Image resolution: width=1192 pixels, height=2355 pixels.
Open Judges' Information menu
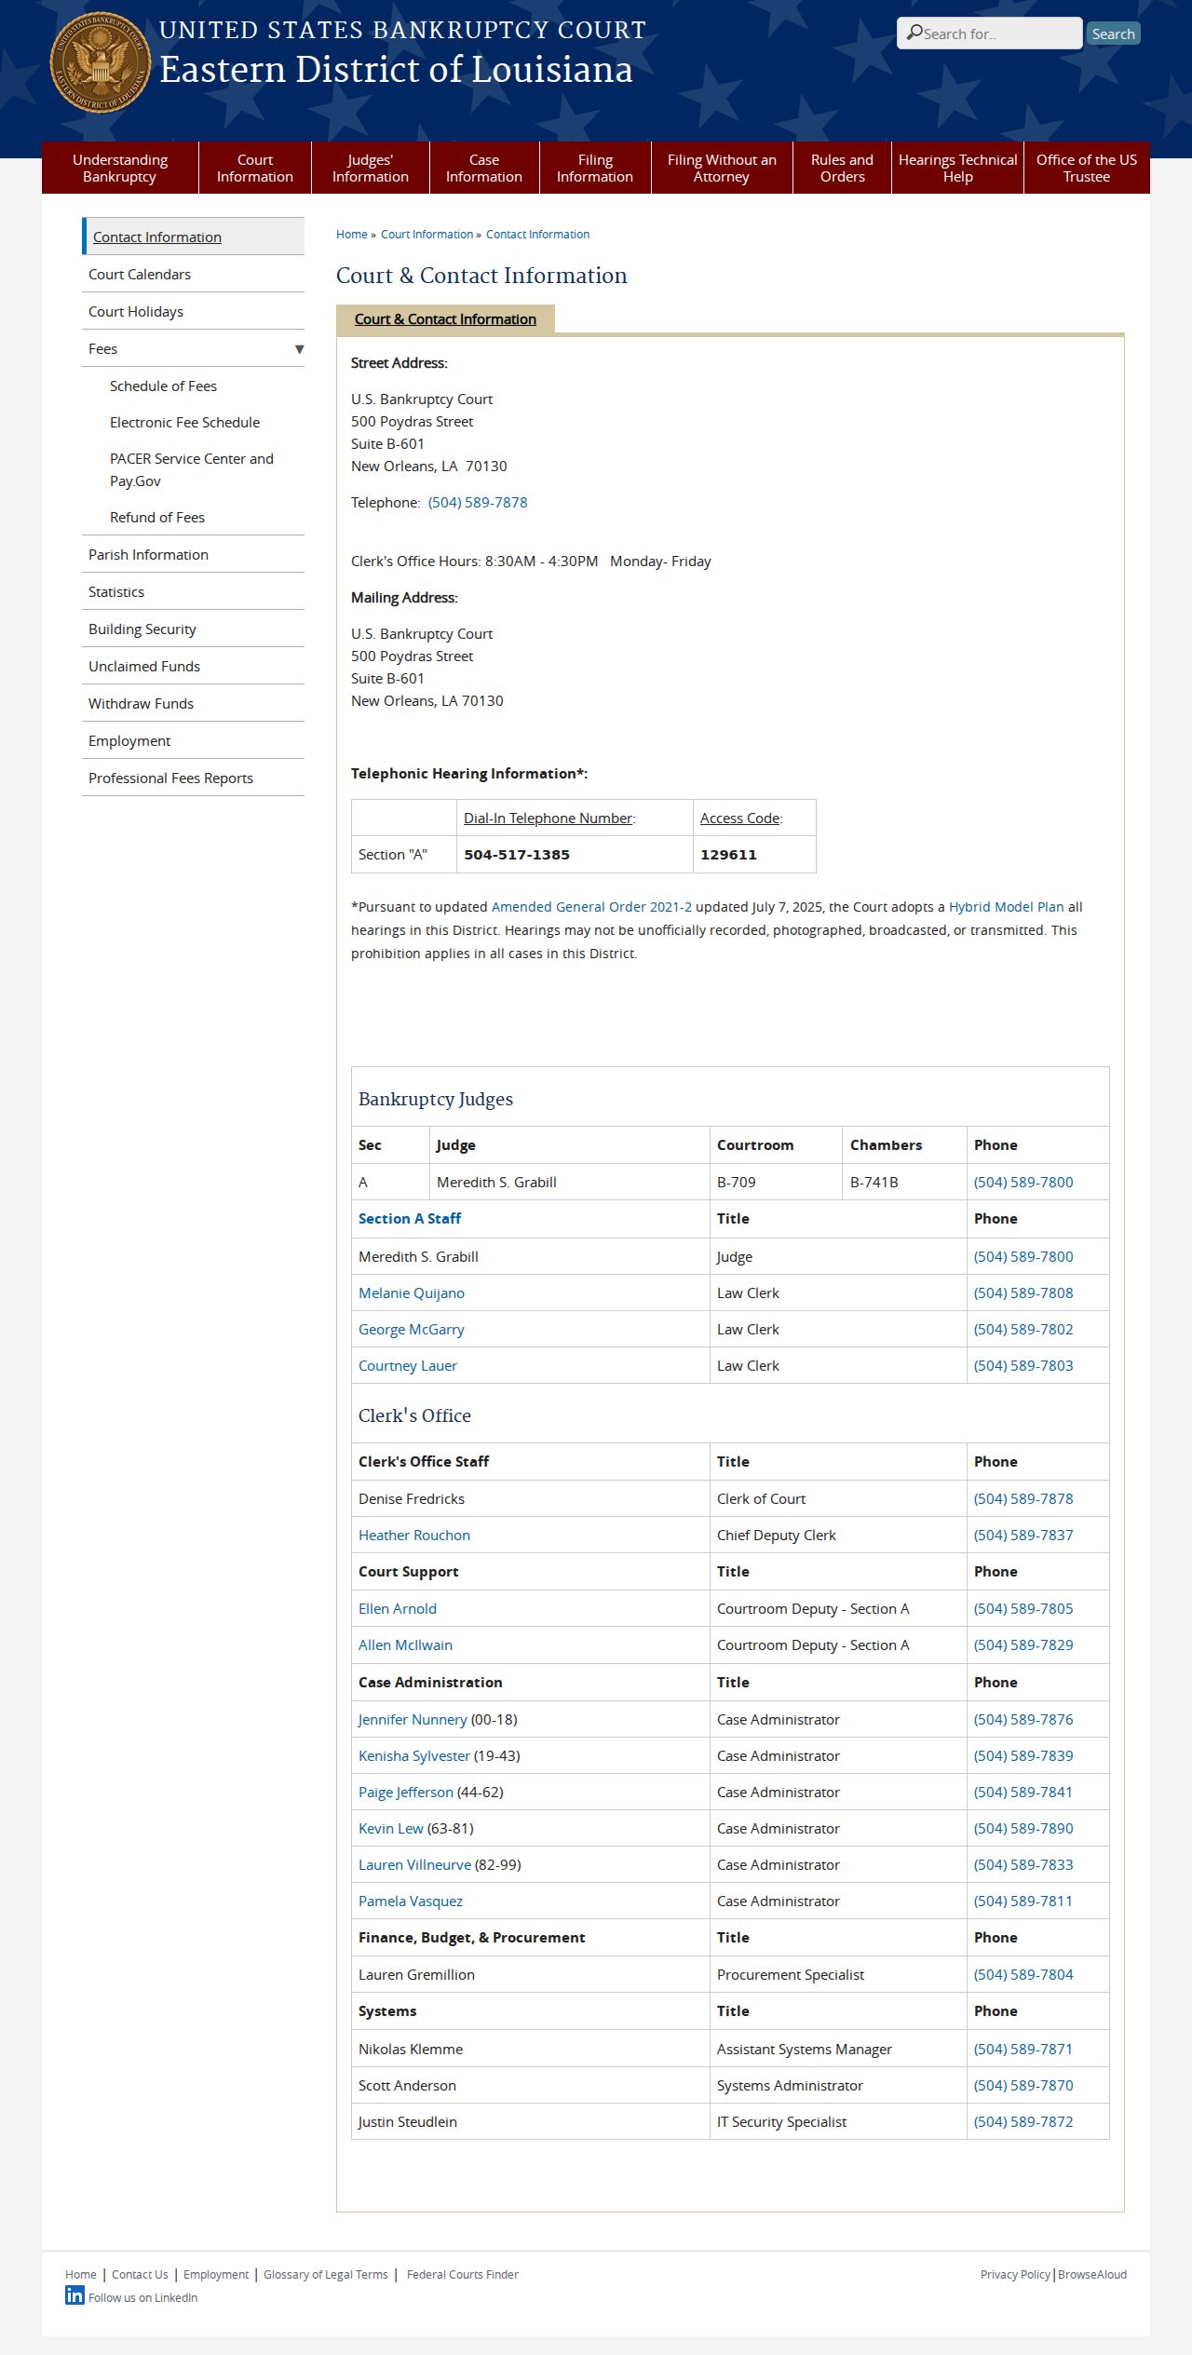pos(371,168)
